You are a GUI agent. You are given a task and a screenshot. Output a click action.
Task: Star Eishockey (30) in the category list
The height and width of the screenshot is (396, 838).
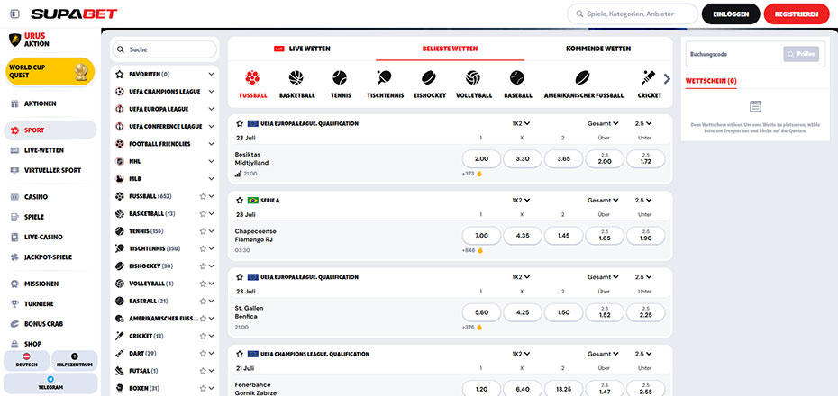[x=203, y=266]
